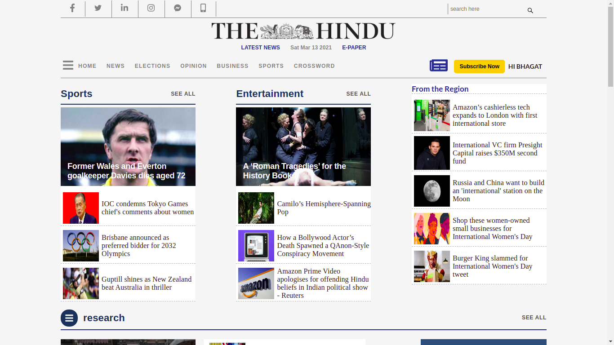
Task: Open 'Burger King slammed' headline
Action: 492,266
